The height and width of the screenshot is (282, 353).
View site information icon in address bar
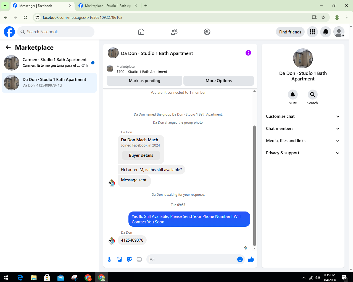click(x=37, y=17)
